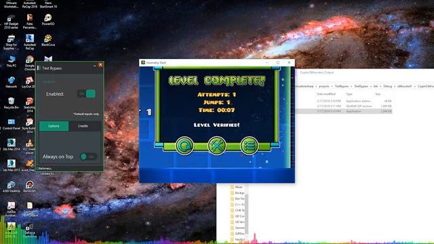The height and width of the screenshot is (244, 434).
Task: Open the A360 Desktop shortcut
Action: [11, 187]
